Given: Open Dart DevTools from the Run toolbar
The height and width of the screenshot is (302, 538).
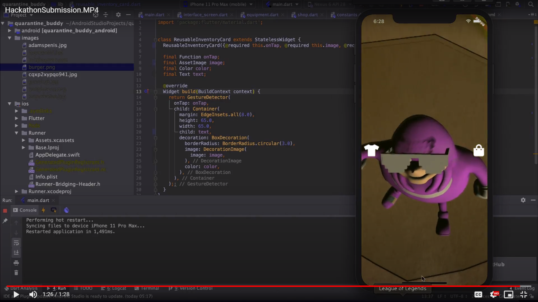Looking at the screenshot, I should (x=66, y=210).
